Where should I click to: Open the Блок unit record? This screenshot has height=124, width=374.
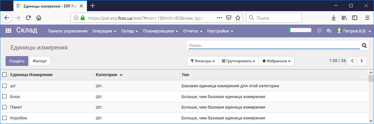pos(15,96)
